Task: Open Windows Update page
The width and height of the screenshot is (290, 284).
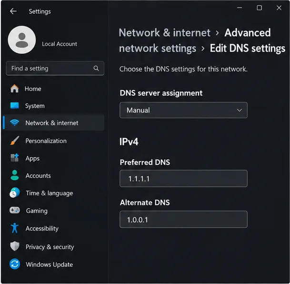Action: tap(54, 264)
